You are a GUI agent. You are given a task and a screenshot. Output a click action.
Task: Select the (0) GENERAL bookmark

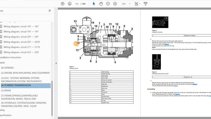(7, 68)
